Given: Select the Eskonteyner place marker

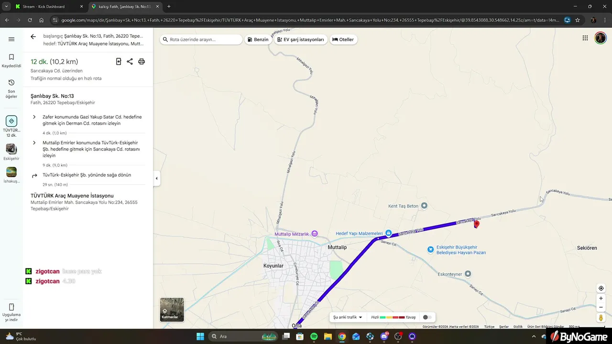Looking at the screenshot, I should point(468,274).
